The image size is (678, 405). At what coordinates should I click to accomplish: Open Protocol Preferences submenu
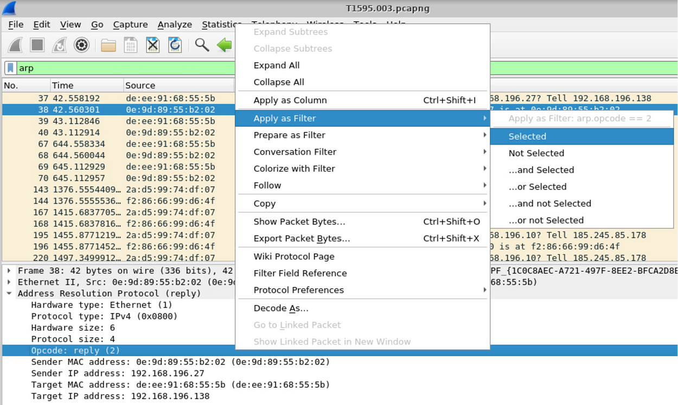pyautogui.click(x=362, y=290)
